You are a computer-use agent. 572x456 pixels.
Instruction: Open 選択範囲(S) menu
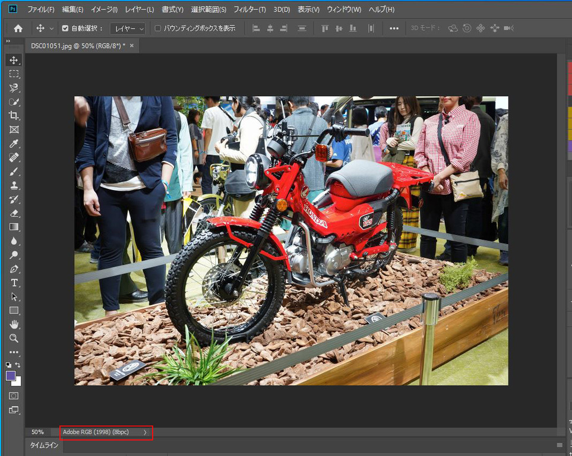[208, 9]
